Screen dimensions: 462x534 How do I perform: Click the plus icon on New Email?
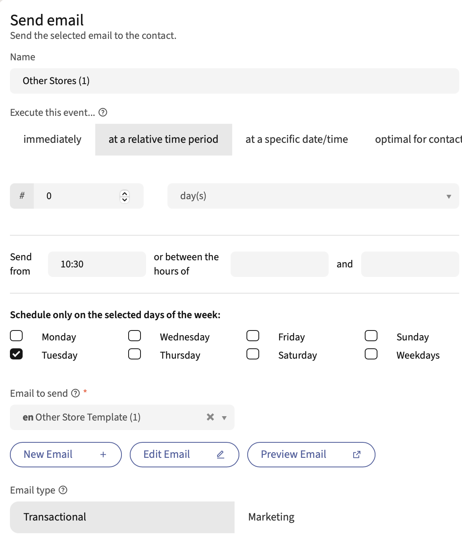pos(103,455)
